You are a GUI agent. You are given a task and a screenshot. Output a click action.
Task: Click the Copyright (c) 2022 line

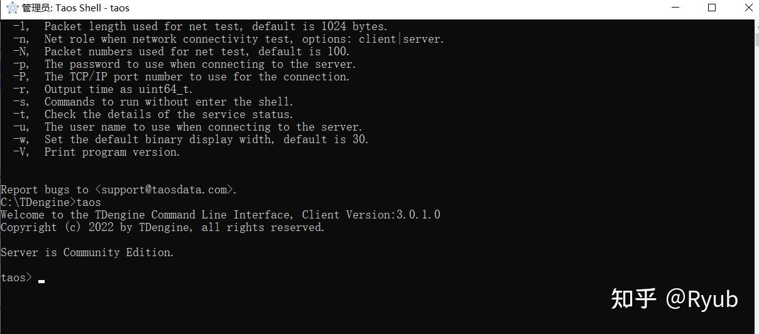(x=163, y=227)
